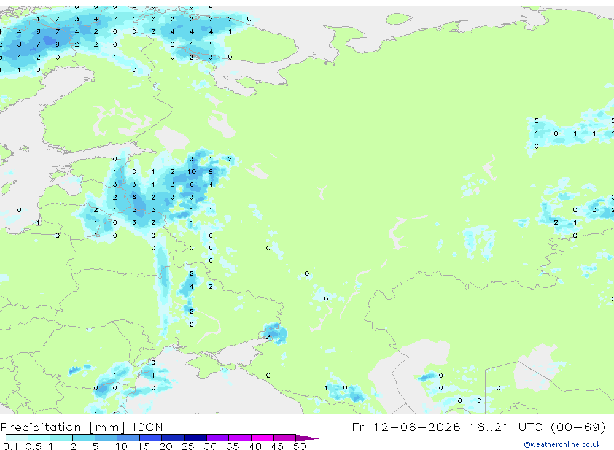The width and height of the screenshot is (614, 450).
Task: Select the lightest cyan 0.1–0.5 legend swatch
Action: pyautogui.click(x=17, y=438)
